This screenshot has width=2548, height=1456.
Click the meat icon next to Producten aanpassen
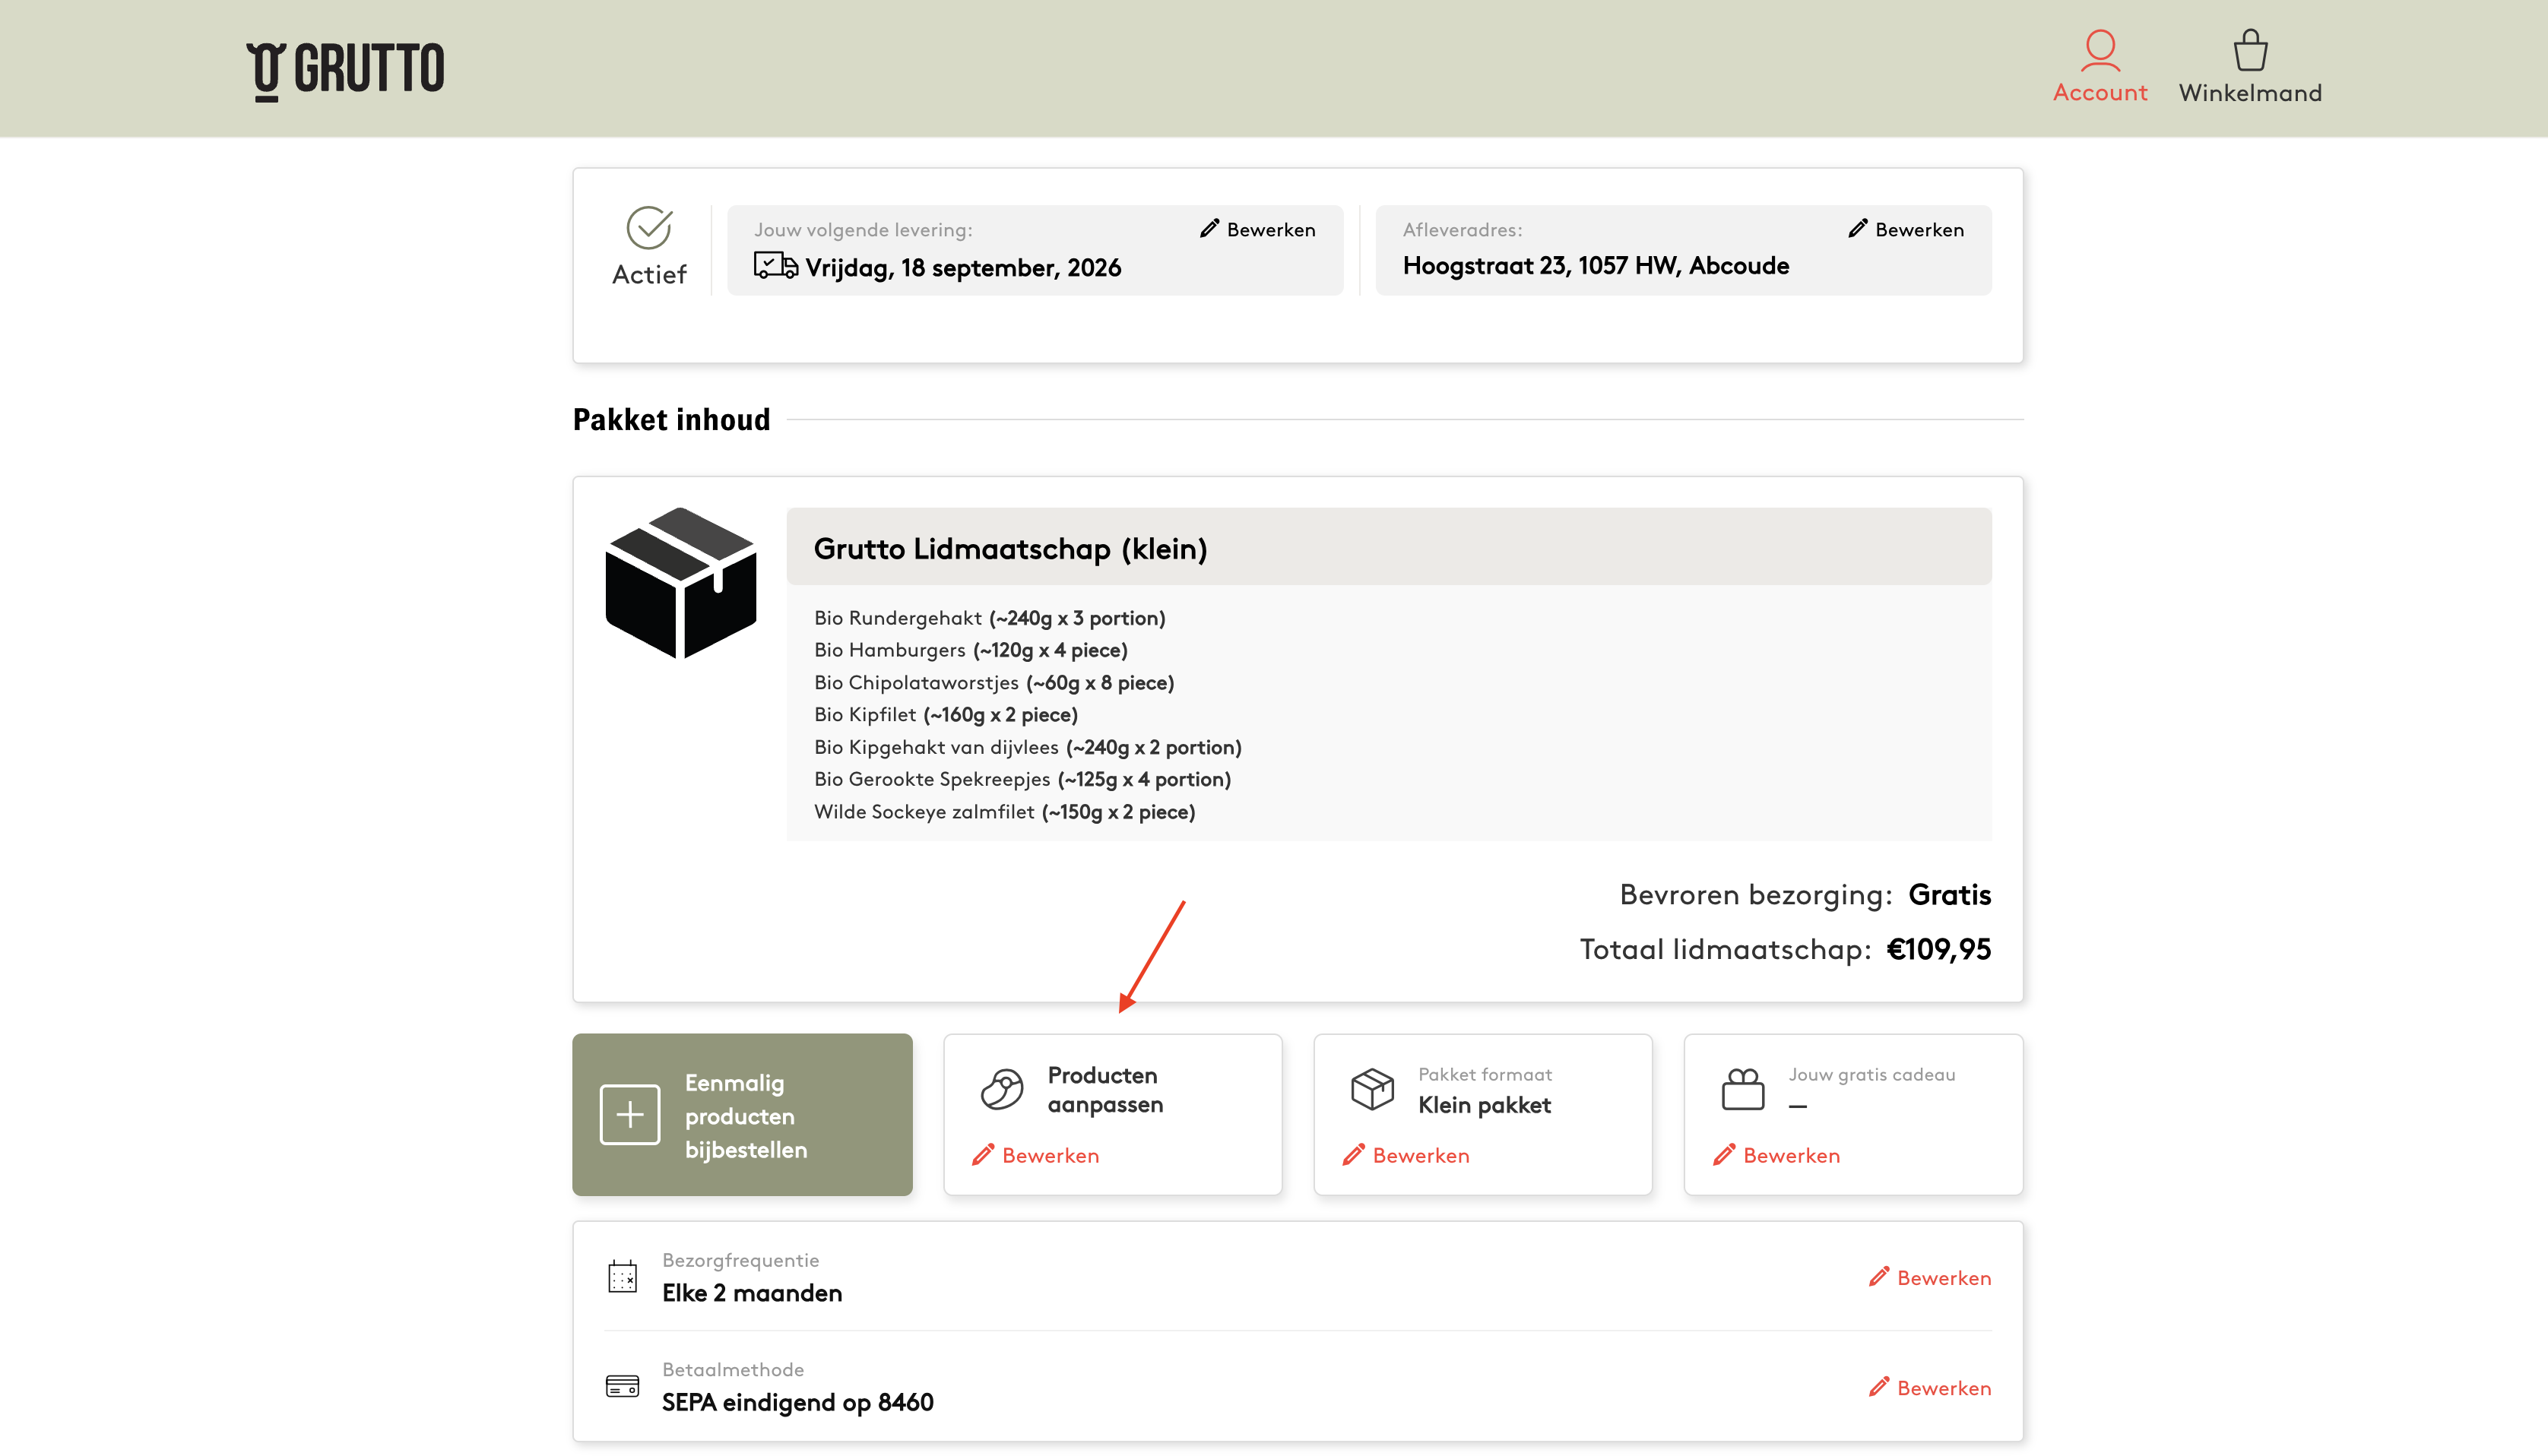[x=1002, y=1089]
